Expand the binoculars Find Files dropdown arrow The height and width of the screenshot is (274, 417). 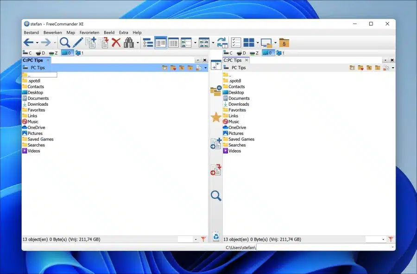tap(138, 43)
